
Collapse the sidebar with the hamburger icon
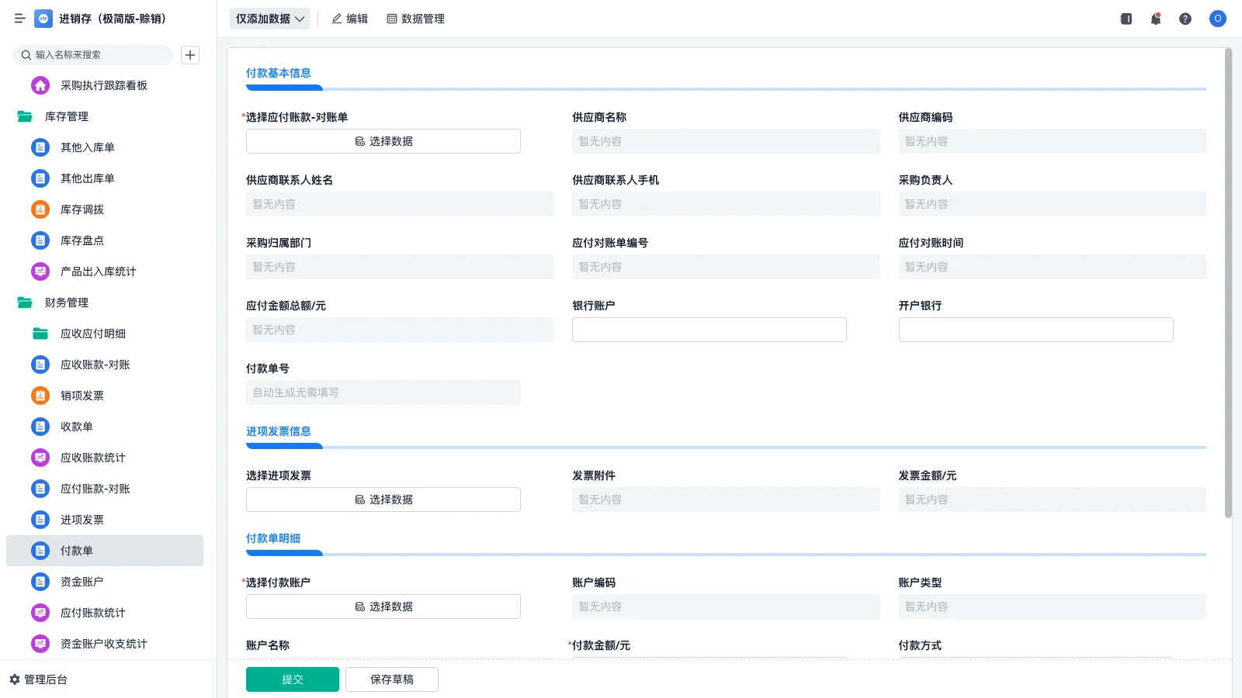[19, 19]
